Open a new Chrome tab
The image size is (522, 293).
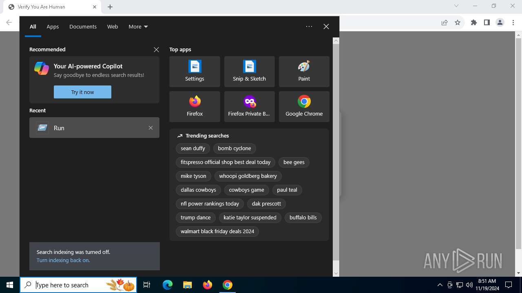[110, 7]
